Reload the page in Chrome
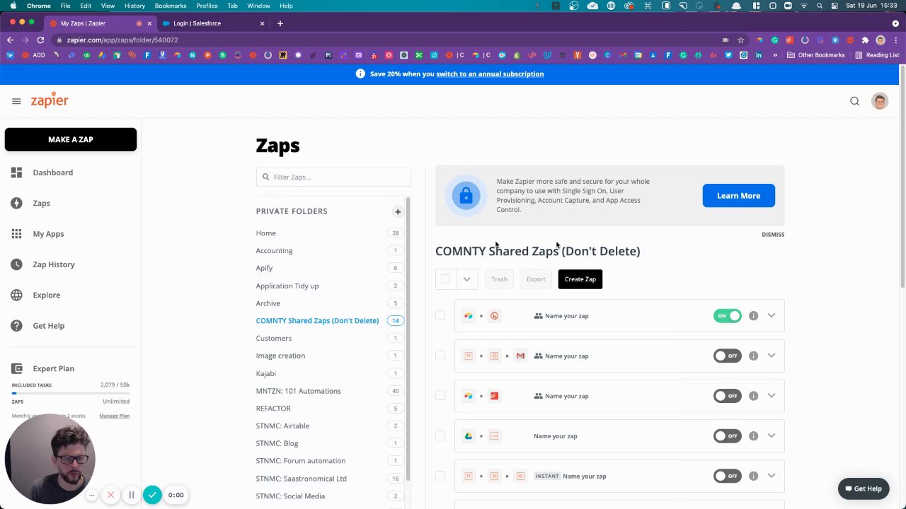This screenshot has width=906, height=509. tap(40, 40)
